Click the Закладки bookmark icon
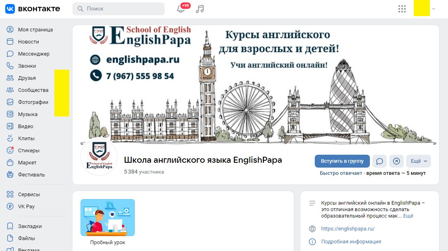Image resolution: width=448 pixels, height=251 pixels. click(x=10, y=226)
